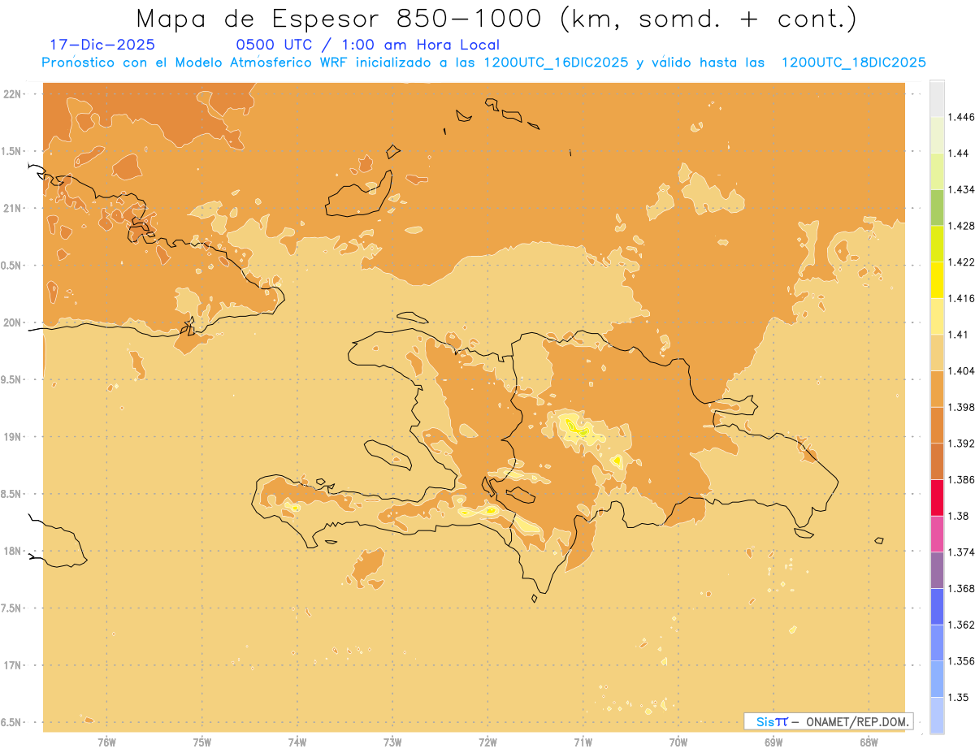Click the longitude label "72W"
Screen dimensions: 975x753
(487, 742)
